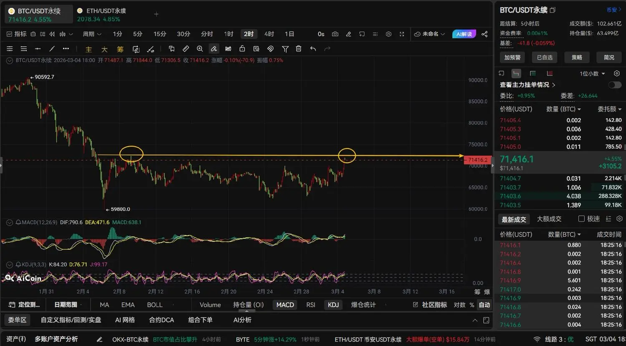Click the share icon next to AI解读
The image size is (626, 346).
(x=485, y=34)
